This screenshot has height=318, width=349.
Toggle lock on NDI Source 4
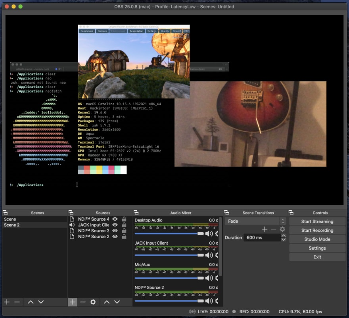tap(124, 219)
